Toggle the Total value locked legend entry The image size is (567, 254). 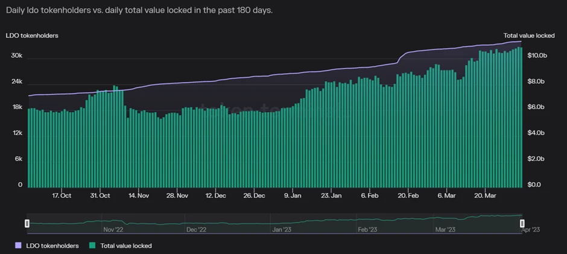pos(125,246)
